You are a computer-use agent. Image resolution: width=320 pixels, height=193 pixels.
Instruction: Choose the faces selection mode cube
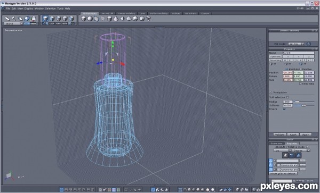pos(52,19)
